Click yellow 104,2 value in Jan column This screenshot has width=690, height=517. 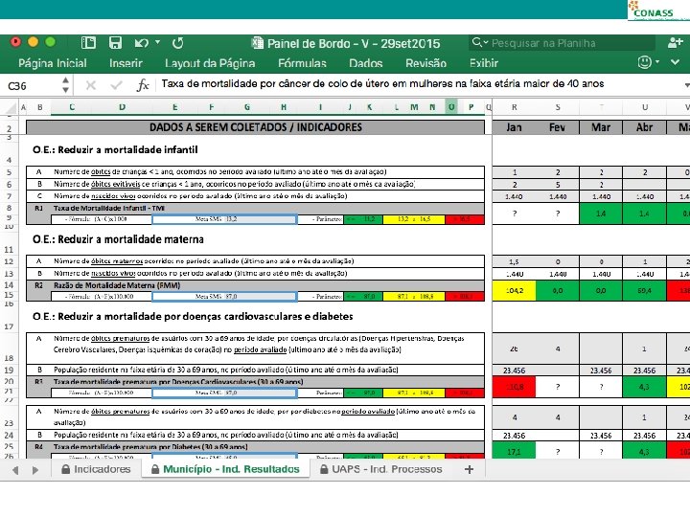pyautogui.click(x=514, y=291)
